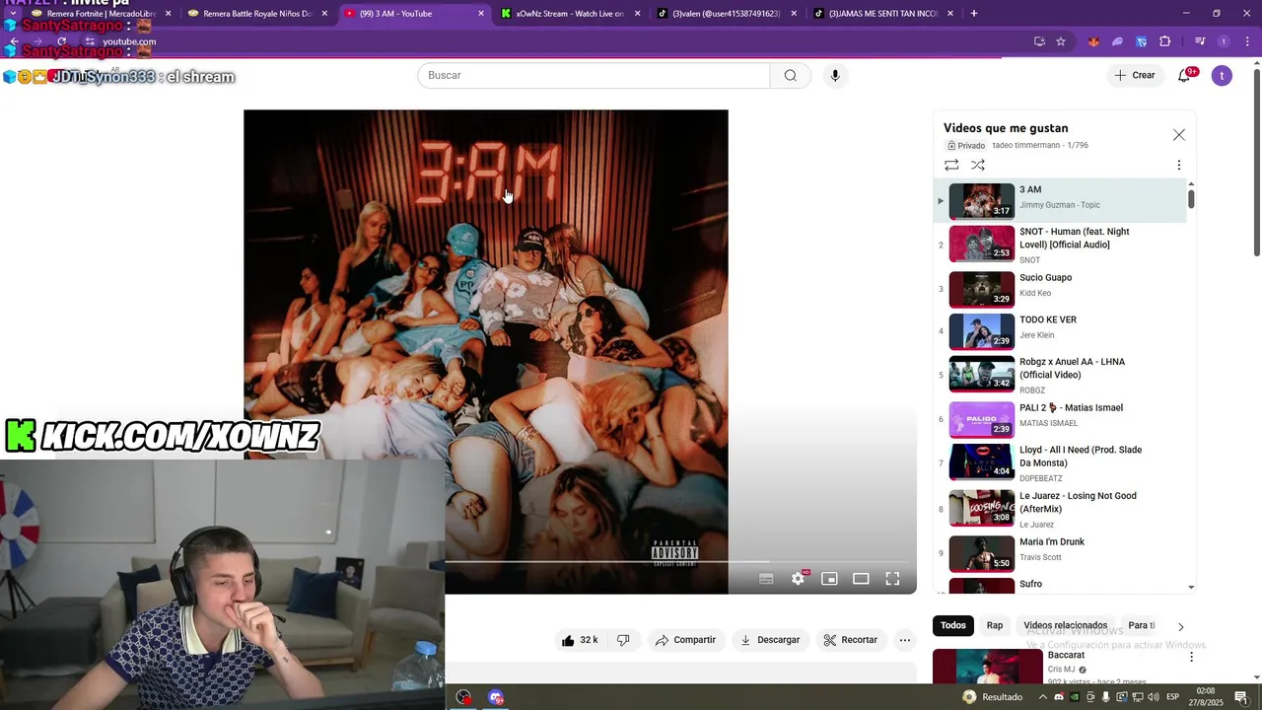Click the playlist panel scrollbar down arrow
This screenshot has width=1262, height=710.
click(x=1191, y=587)
